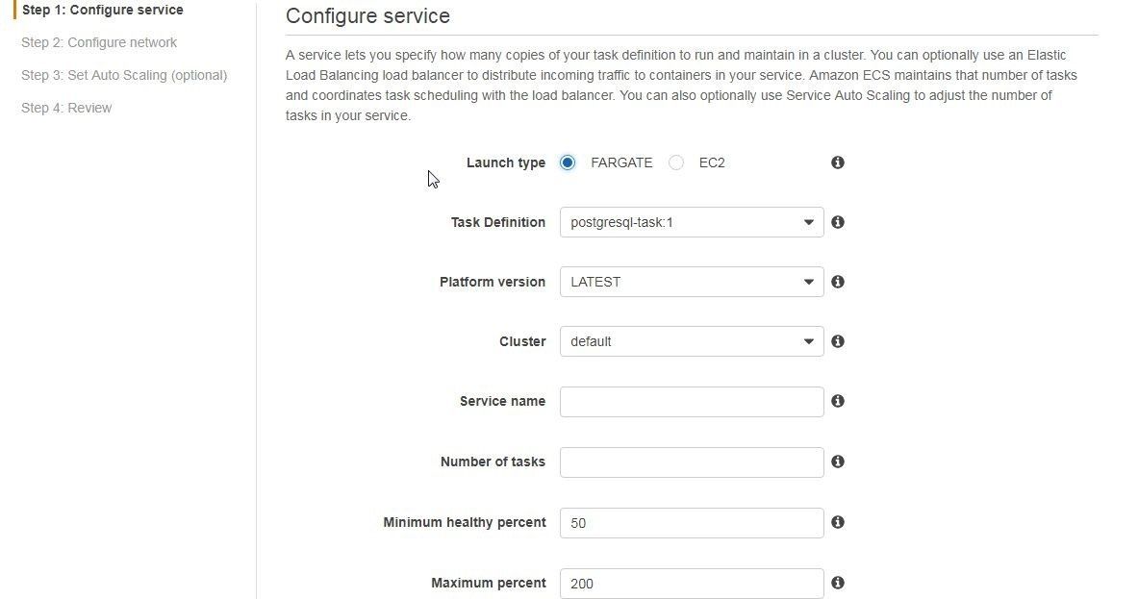Jump to Step 4: Review

(66, 108)
